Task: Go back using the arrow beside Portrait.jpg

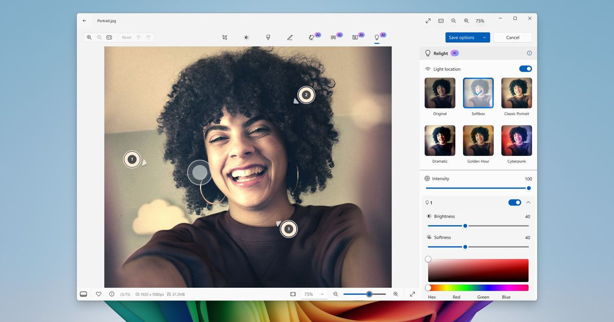Action: 84,21
